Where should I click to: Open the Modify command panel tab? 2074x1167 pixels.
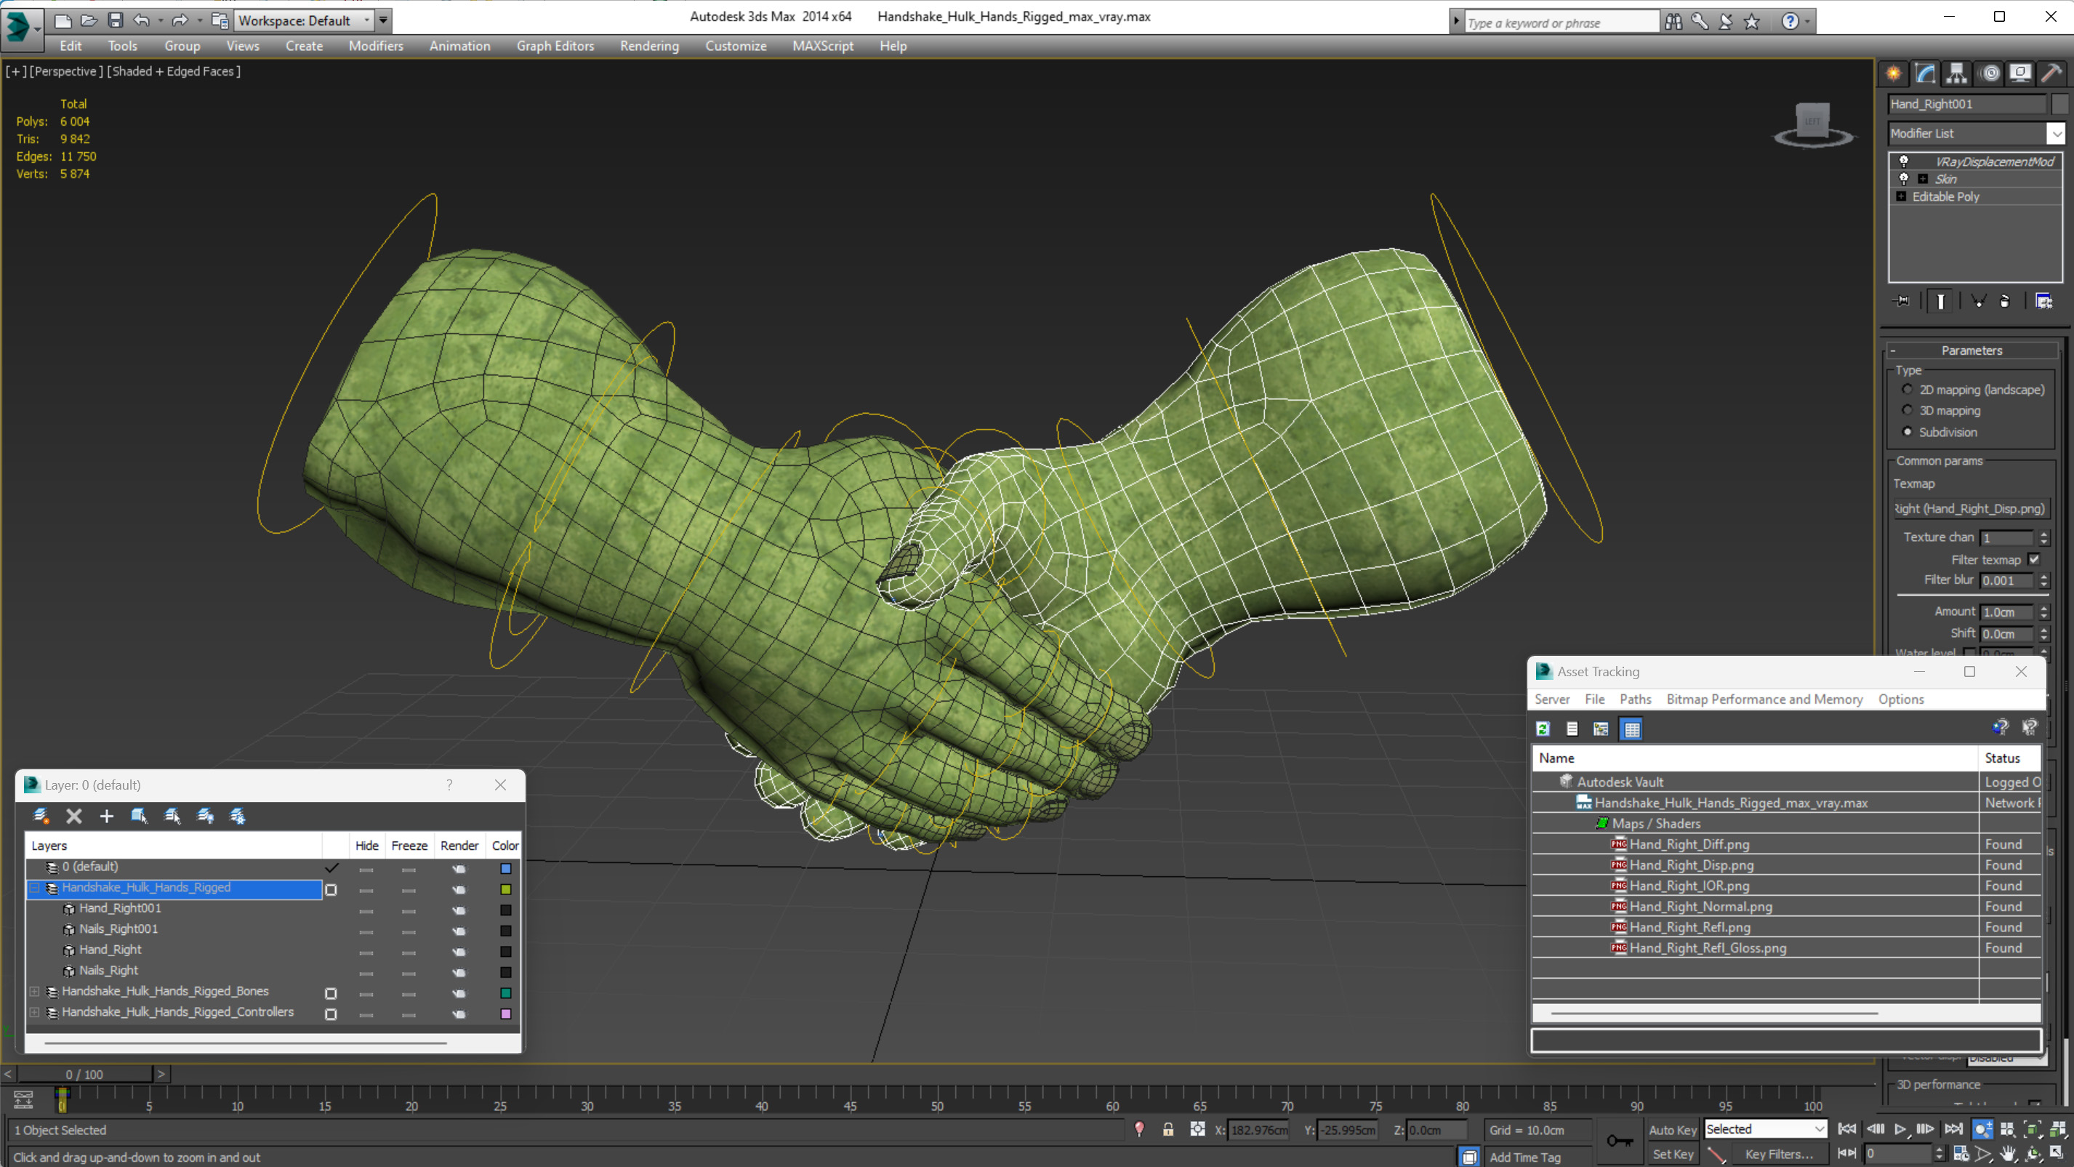(1925, 74)
